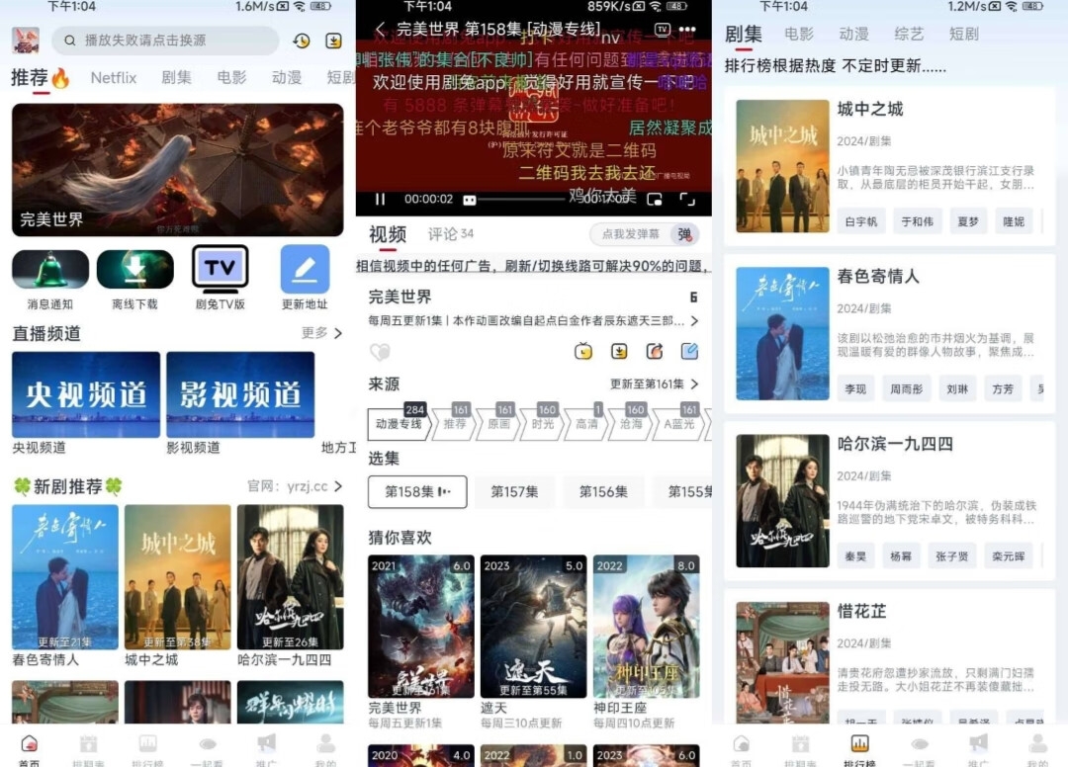Open 更新地址 pencil icon
Screen dimensions: 1068x767
[x=305, y=269]
